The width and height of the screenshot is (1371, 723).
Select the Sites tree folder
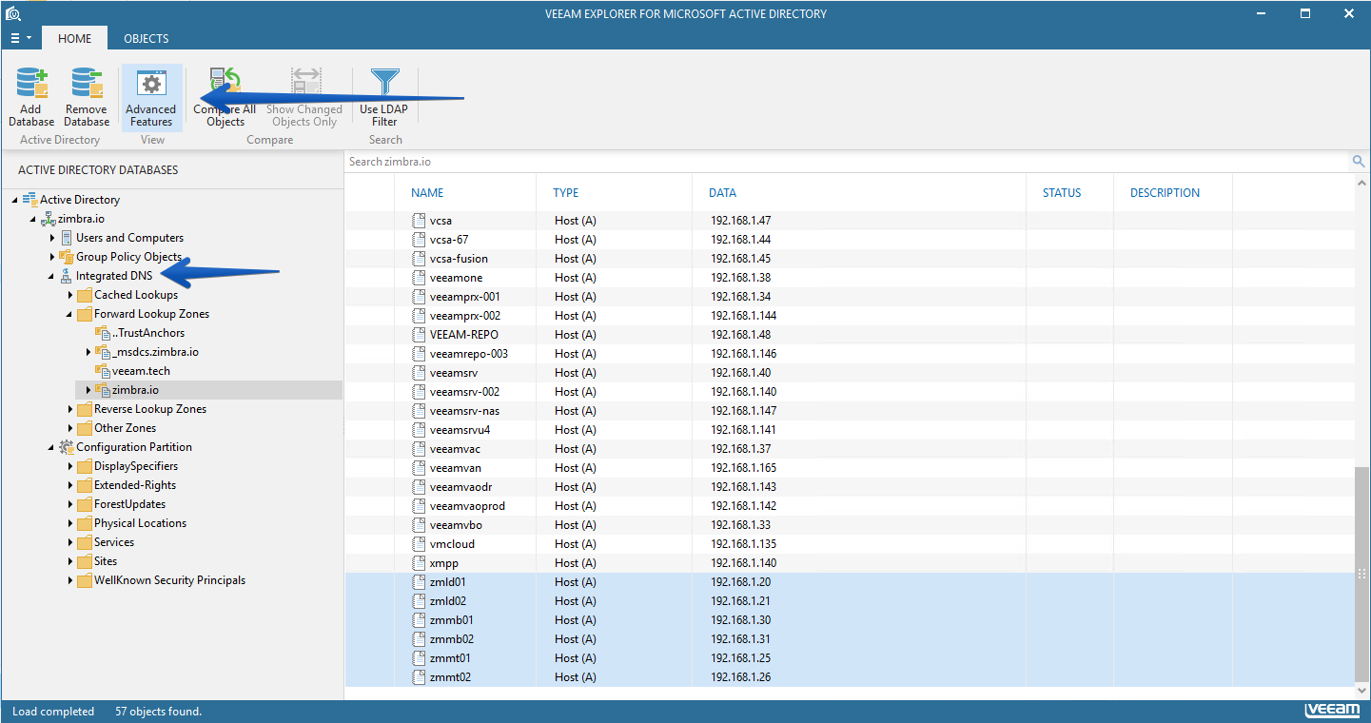[x=106, y=561]
